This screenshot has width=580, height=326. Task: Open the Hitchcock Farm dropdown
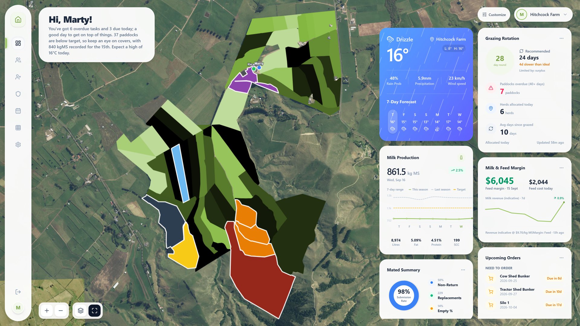pyautogui.click(x=543, y=14)
